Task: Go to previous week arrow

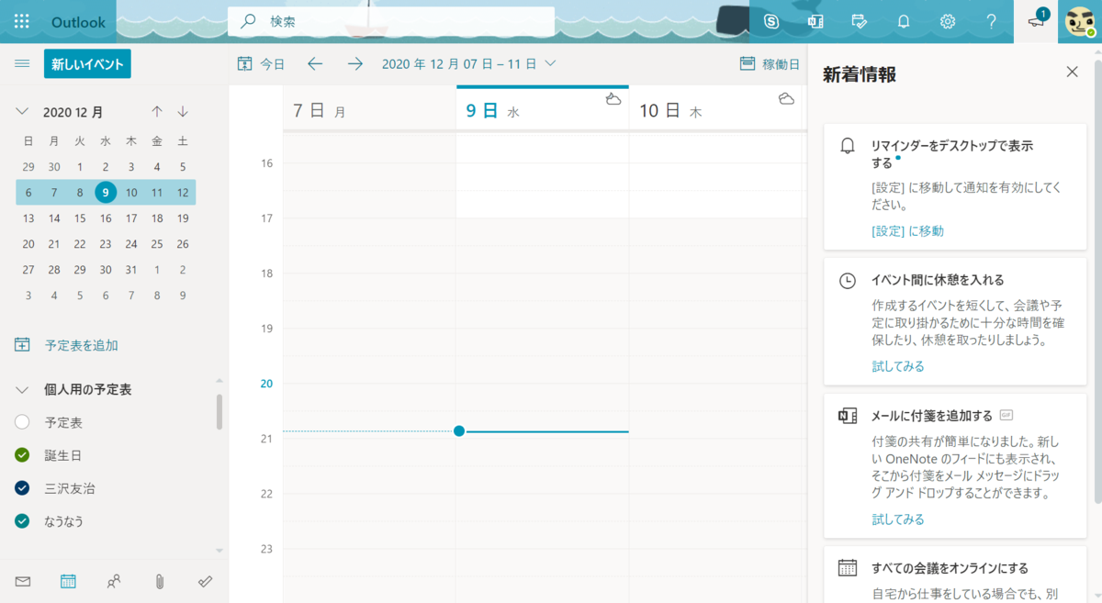Action: tap(315, 63)
